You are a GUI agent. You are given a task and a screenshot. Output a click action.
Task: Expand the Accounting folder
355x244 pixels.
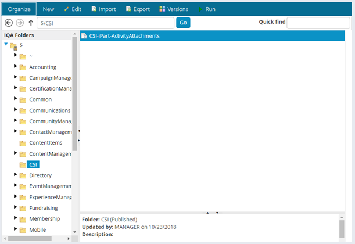(16, 66)
